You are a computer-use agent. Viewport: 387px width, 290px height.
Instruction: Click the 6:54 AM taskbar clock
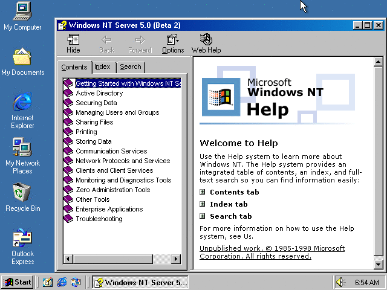(366, 282)
